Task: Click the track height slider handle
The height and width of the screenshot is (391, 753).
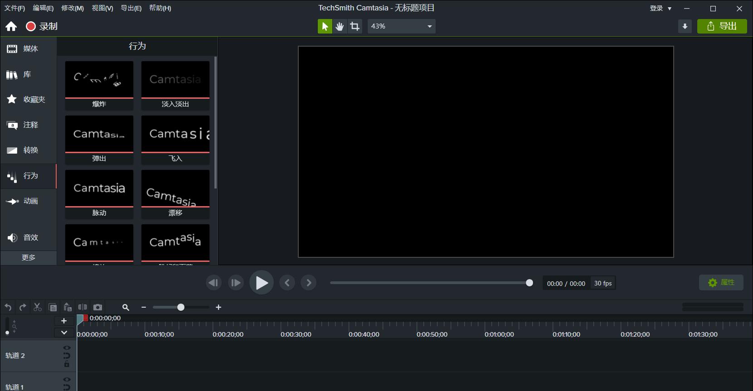Action: (7, 333)
